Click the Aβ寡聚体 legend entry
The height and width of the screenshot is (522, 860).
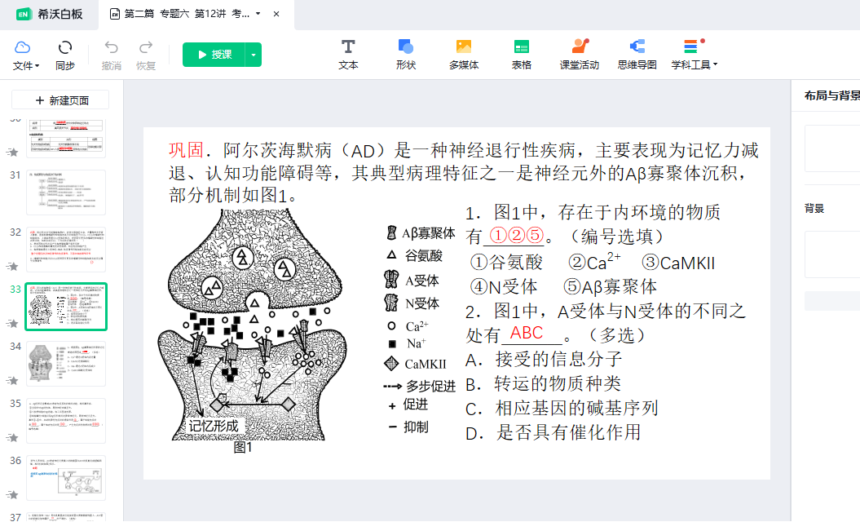(x=421, y=233)
